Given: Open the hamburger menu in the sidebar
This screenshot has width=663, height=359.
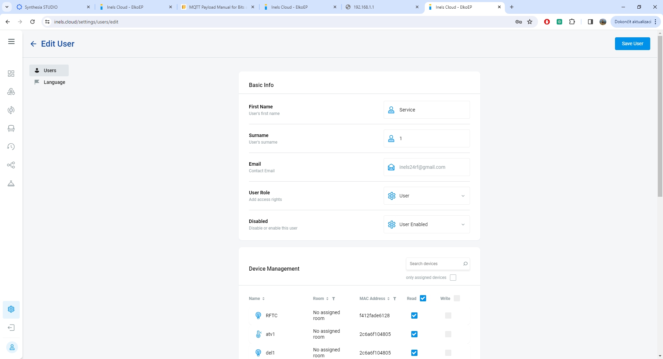Looking at the screenshot, I should [11, 42].
